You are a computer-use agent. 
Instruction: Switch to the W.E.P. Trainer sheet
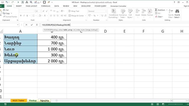(18, 100)
